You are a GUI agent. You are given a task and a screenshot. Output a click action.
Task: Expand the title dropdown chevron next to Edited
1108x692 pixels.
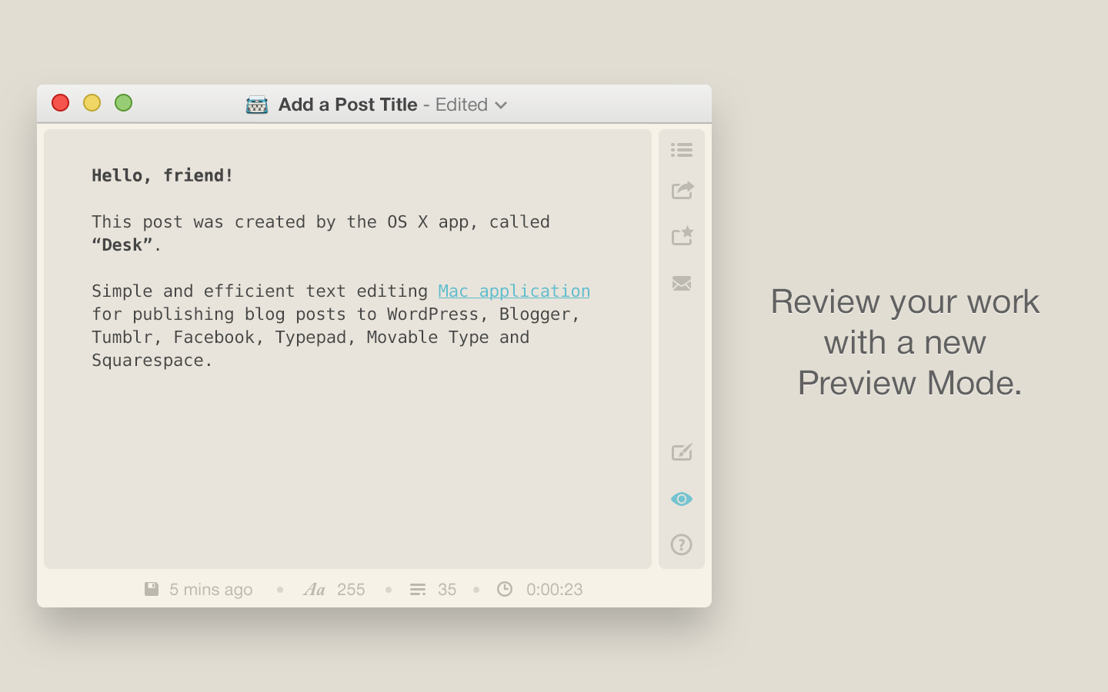click(x=501, y=105)
